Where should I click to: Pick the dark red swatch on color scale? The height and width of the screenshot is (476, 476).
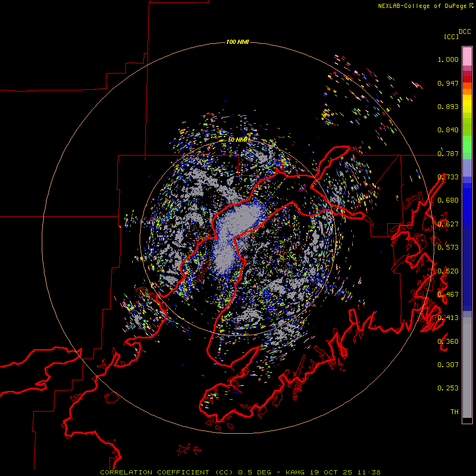[467, 79]
